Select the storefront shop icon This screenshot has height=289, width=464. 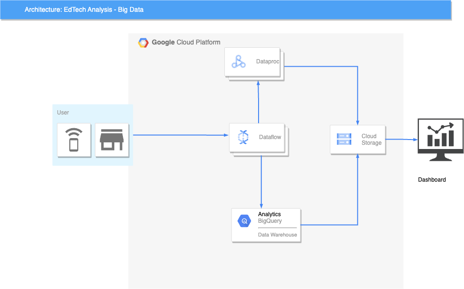click(x=112, y=140)
